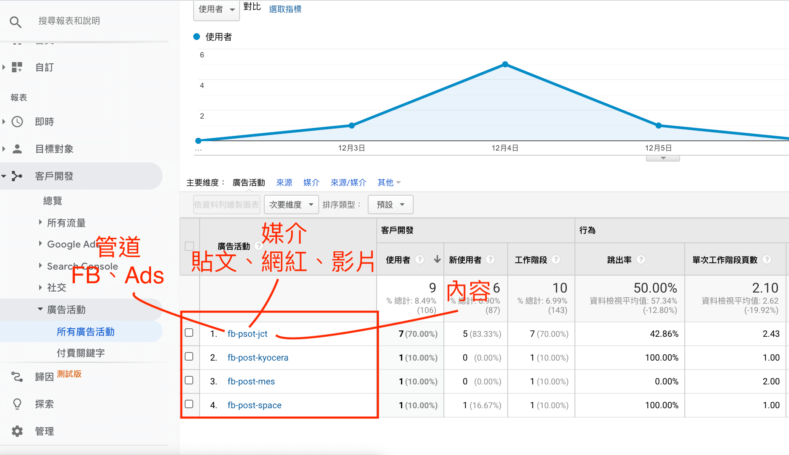Toggle the select-all header checkbox

[x=189, y=246]
